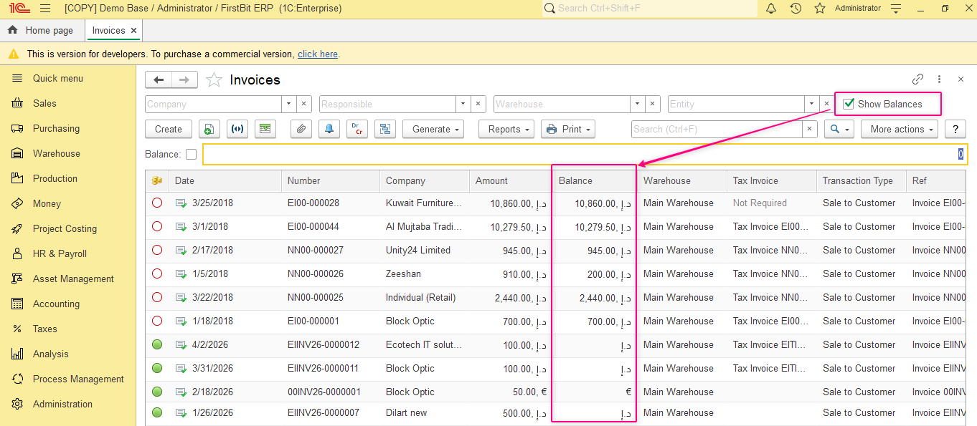Open the Generate dropdown menu
The height and width of the screenshot is (426, 977).
433,129
